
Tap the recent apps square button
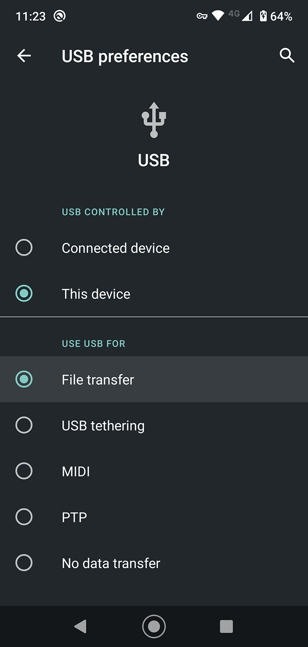[x=226, y=626]
